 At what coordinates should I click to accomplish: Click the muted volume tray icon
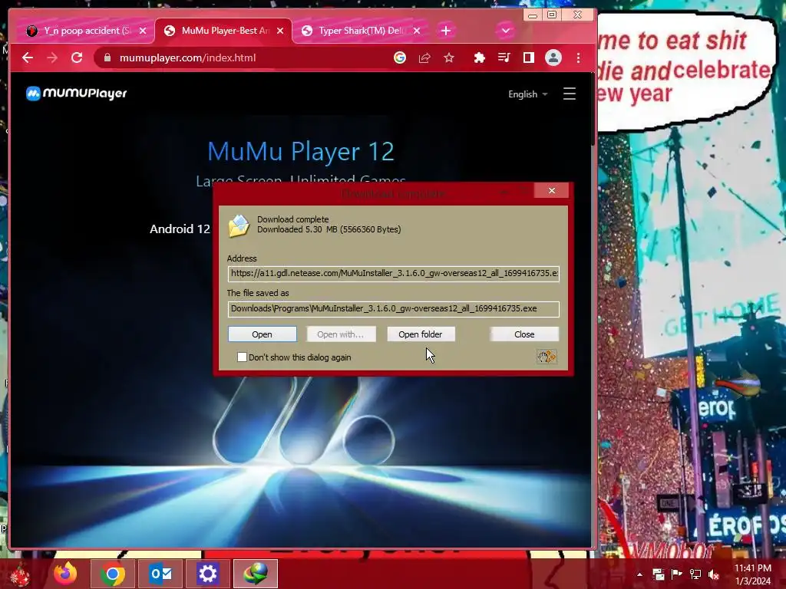pyautogui.click(x=714, y=574)
